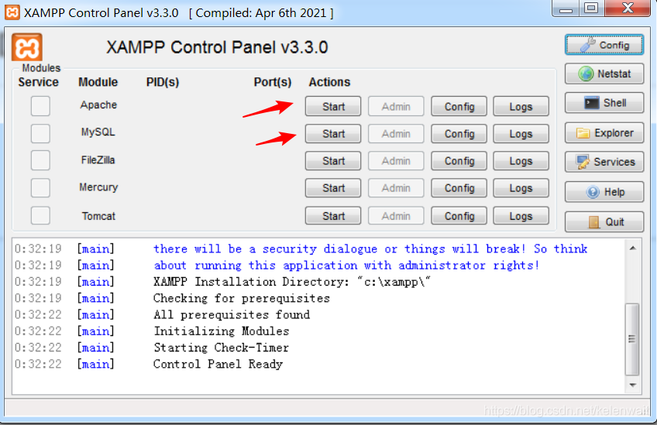Open the Tomcat Config menu
This screenshot has height=425, width=657.
pos(459,216)
